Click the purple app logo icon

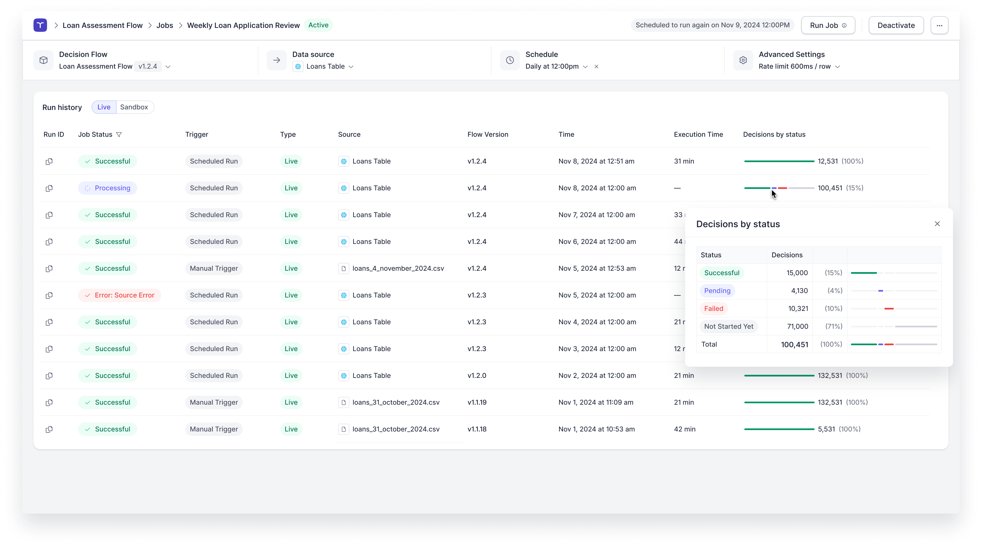[x=40, y=25]
